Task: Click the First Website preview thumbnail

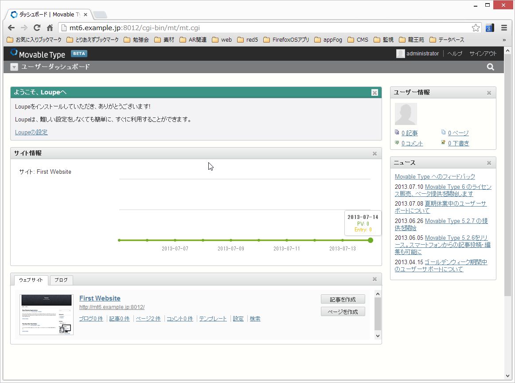Action: coord(46,315)
